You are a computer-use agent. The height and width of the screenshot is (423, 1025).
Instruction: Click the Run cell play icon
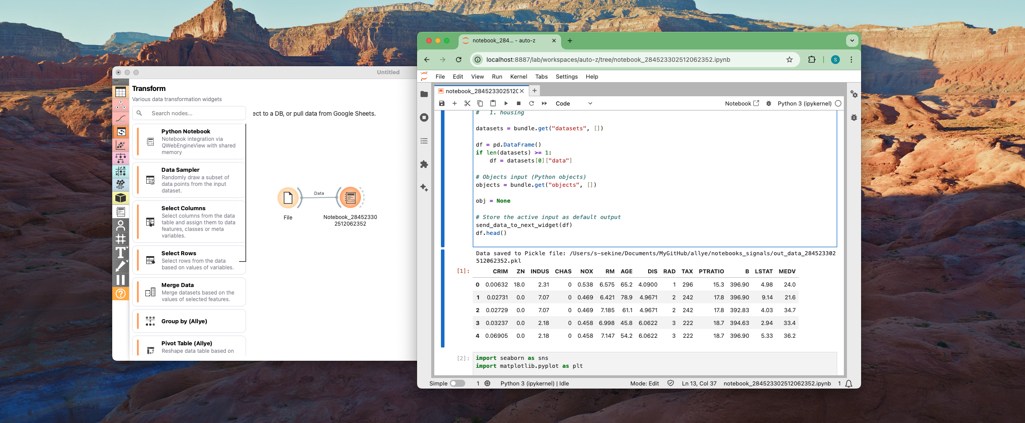pyautogui.click(x=506, y=103)
